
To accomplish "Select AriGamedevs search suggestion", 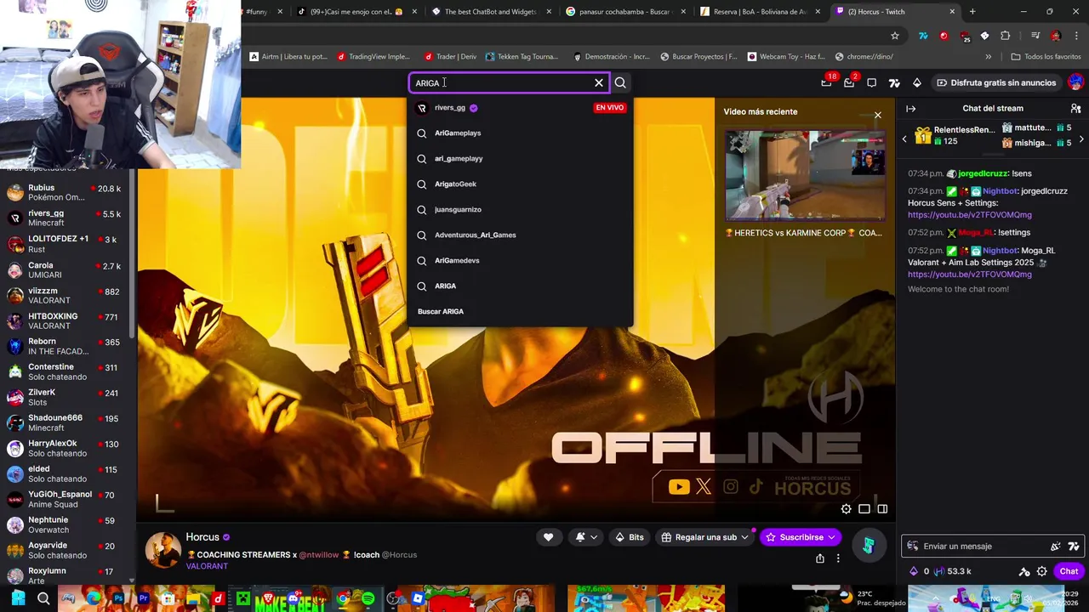I will click(521, 261).
